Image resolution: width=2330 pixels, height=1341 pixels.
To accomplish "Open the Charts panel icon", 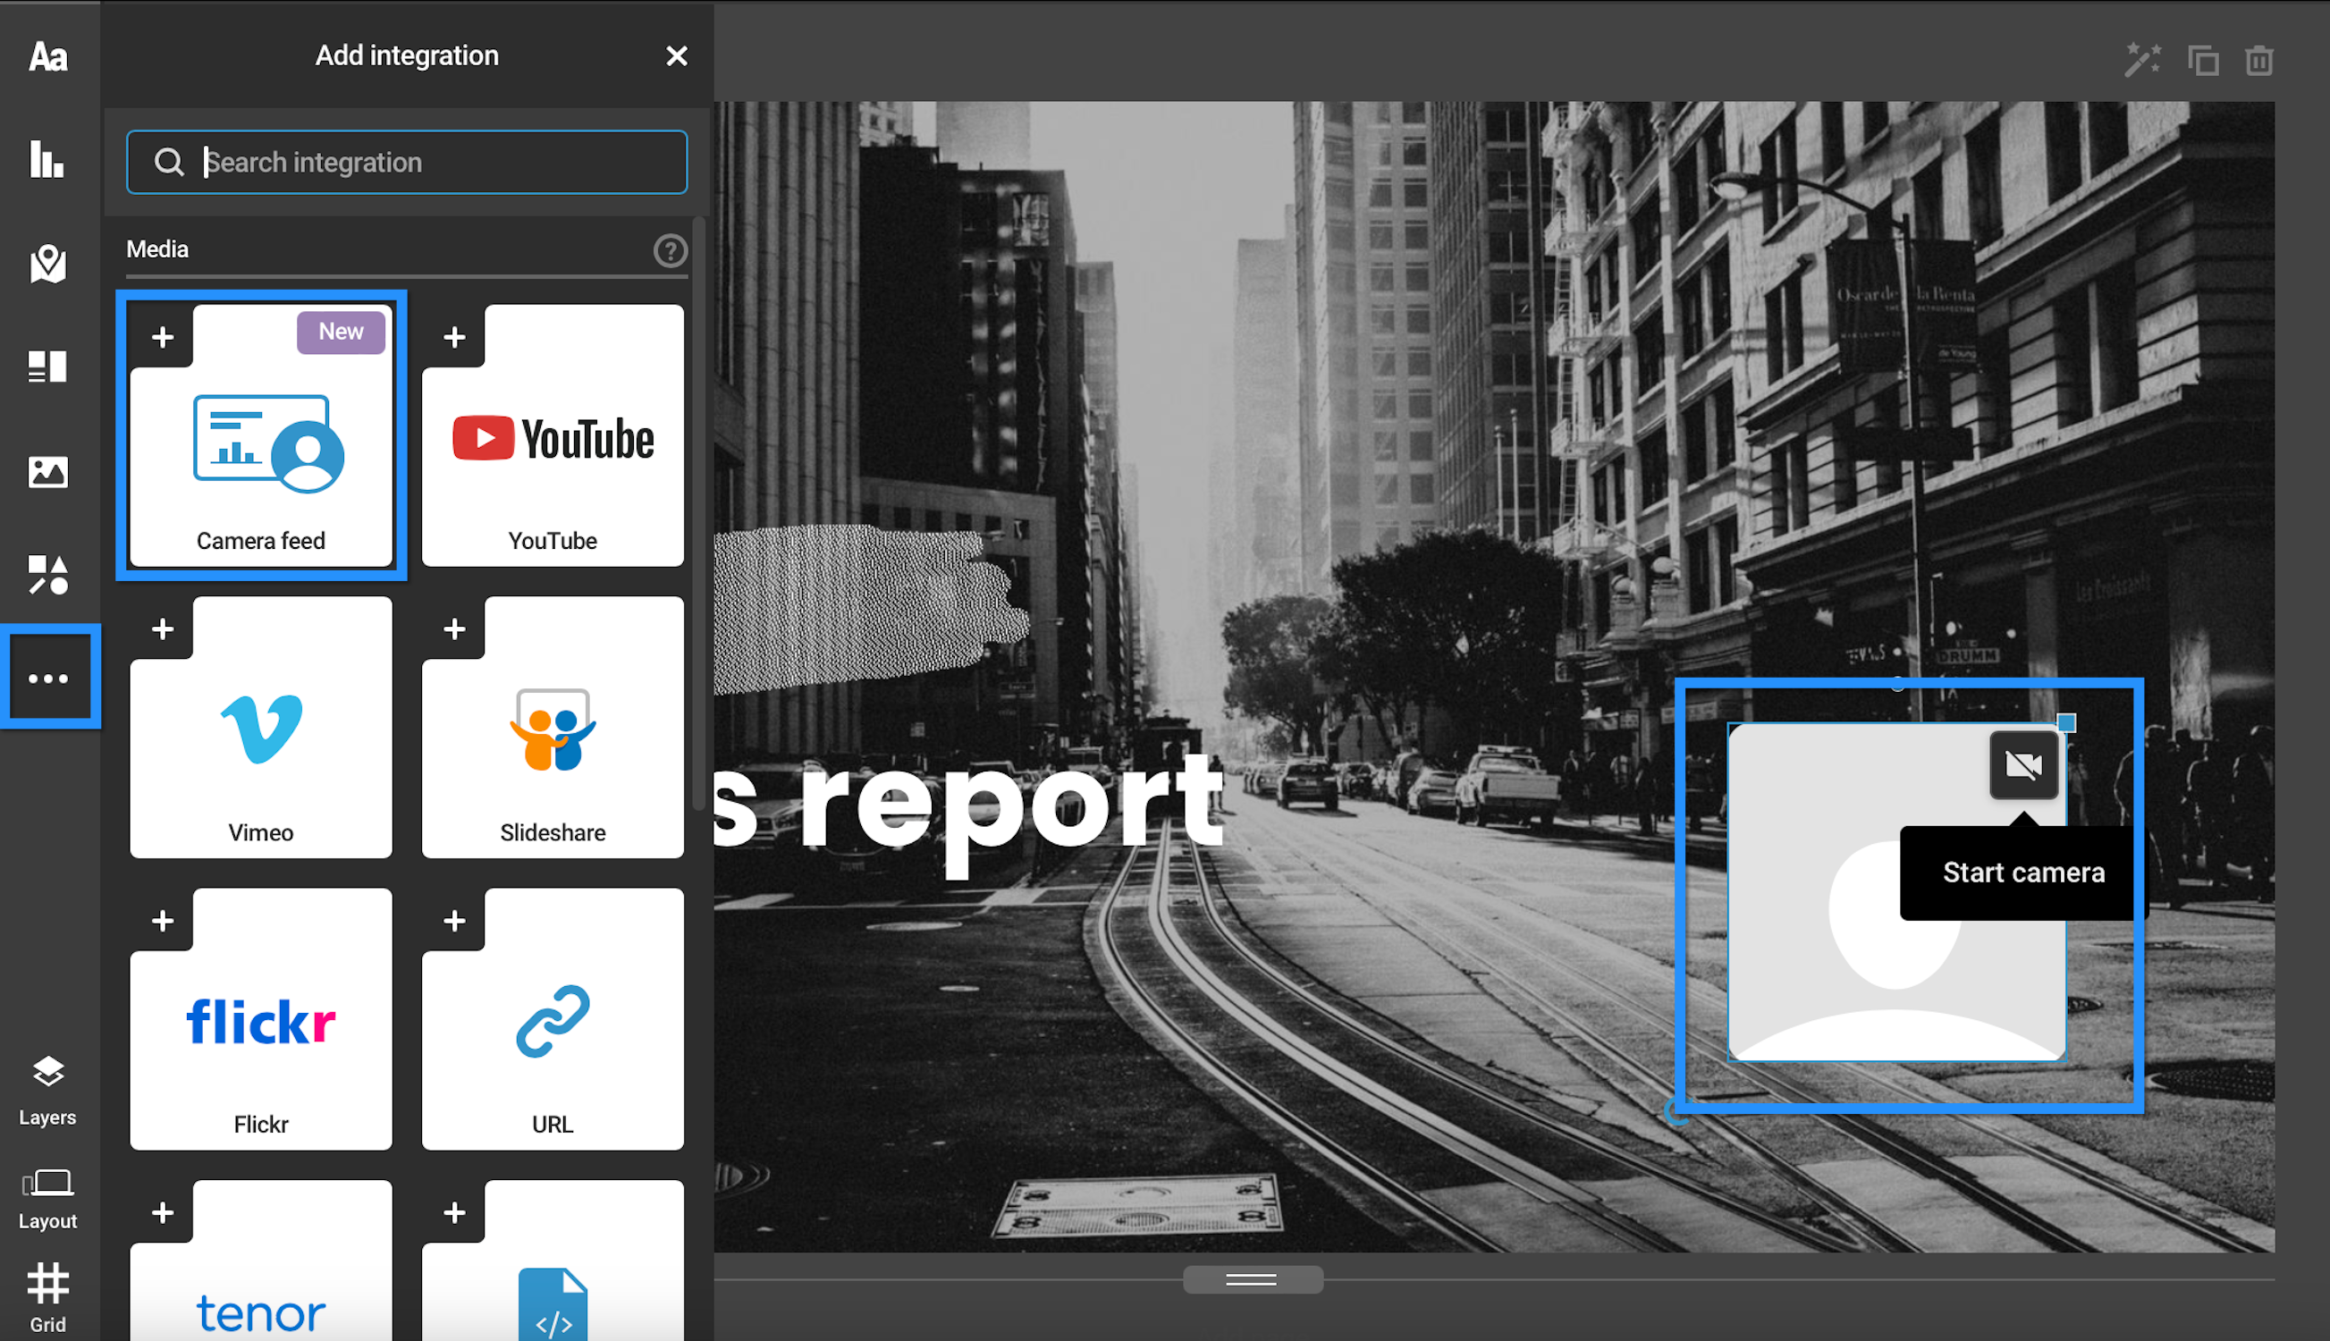I will point(47,158).
